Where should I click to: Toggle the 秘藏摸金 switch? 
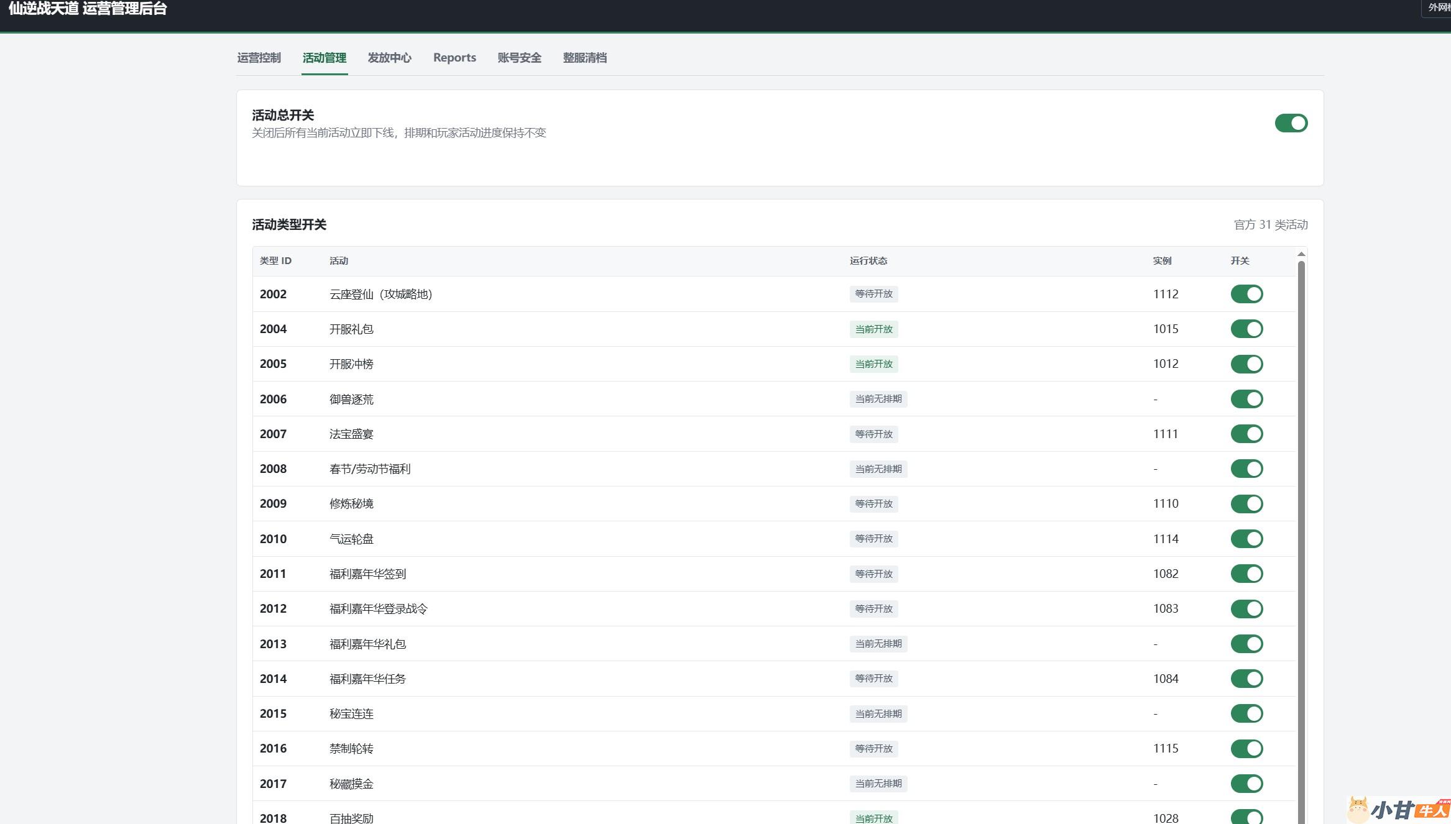point(1246,784)
